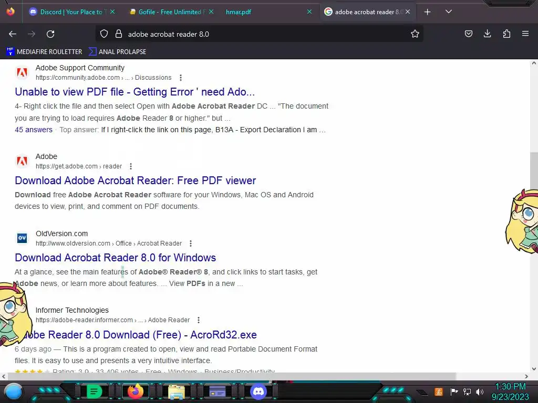Click the 45 answers link
The image size is (538, 403).
[34, 130]
